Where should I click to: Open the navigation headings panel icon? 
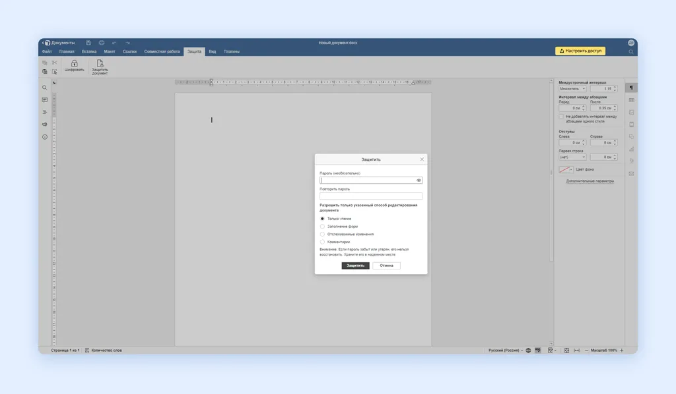[x=45, y=112]
